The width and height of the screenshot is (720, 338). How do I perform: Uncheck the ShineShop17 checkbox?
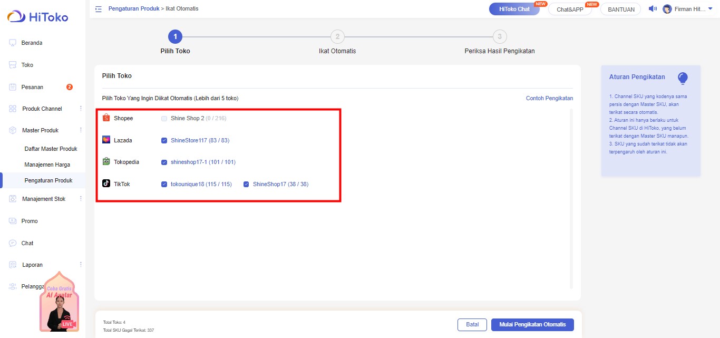point(246,185)
